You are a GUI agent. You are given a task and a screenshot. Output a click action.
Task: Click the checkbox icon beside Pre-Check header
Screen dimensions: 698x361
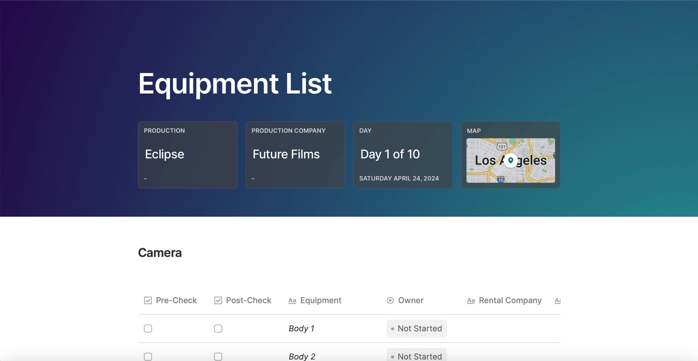click(148, 300)
